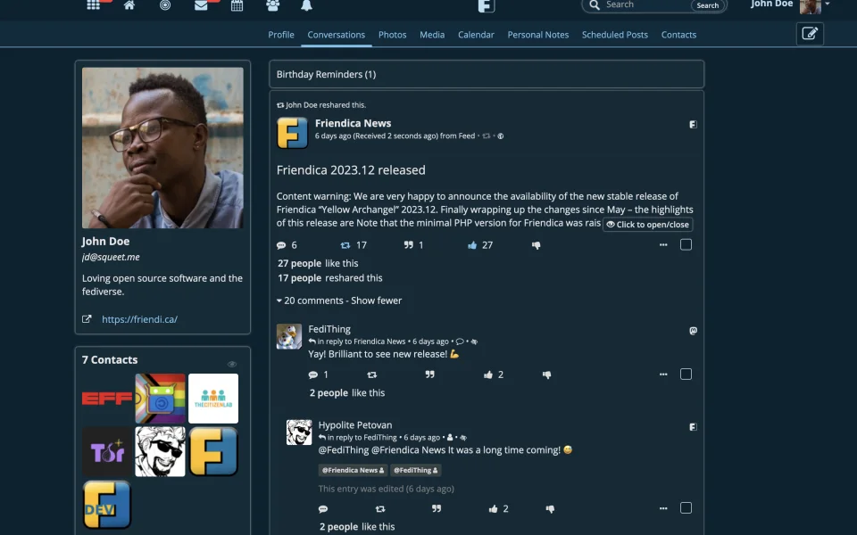Open the Contacts tab
857x535 pixels.
pos(678,35)
